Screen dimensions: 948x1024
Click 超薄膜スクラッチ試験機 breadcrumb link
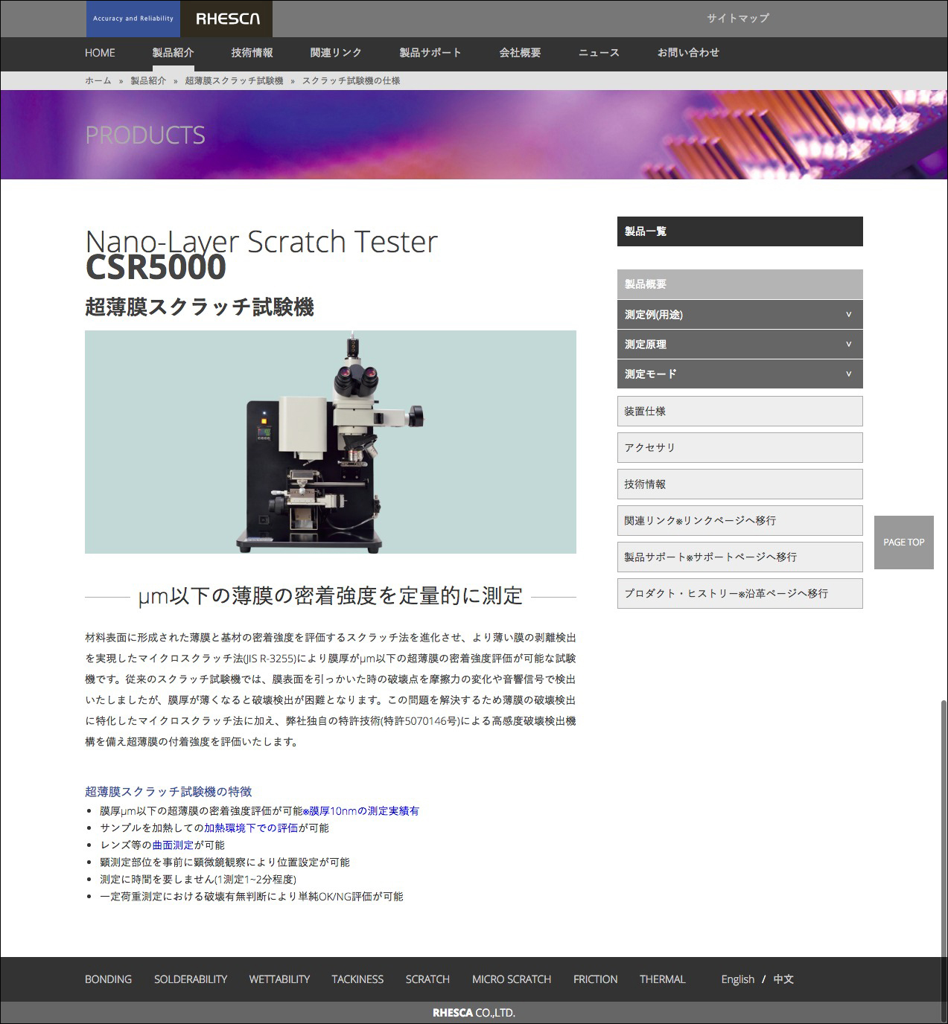point(234,80)
